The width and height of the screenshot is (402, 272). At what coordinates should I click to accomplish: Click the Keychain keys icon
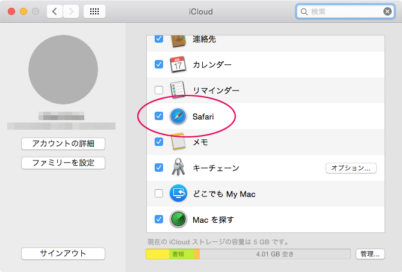point(178,168)
